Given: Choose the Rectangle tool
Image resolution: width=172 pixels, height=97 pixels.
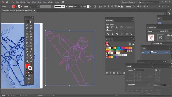Looking at the screenshot, I should point(31,34).
